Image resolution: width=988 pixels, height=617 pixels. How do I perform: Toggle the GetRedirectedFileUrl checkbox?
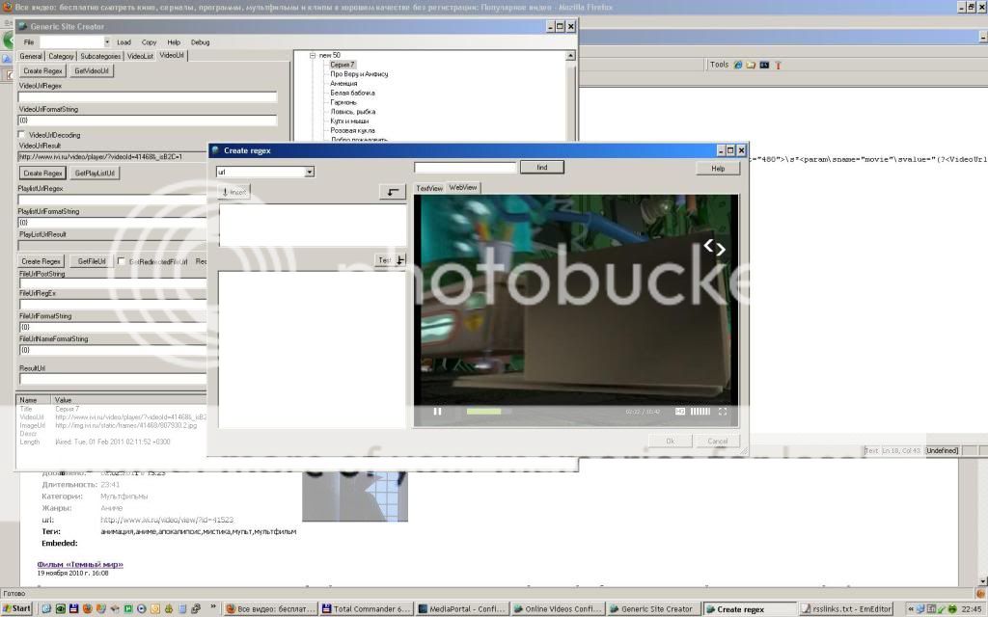[x=121, y=261]
